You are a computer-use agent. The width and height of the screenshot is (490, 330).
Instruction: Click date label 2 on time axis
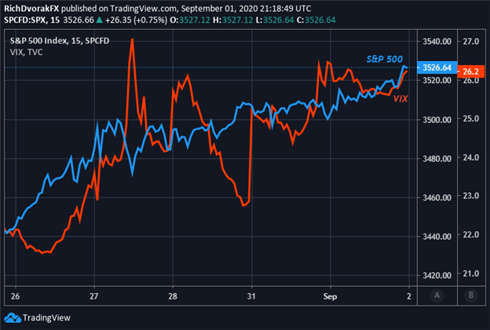pos(409,296)
